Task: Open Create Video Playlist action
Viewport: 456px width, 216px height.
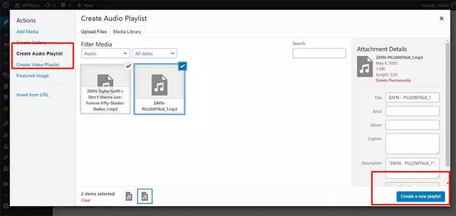Action: pyautogui.click(x=38, y=64)
